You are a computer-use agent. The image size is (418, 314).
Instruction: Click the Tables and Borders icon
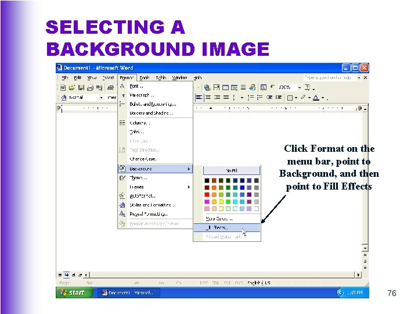(x=217, y=87)
